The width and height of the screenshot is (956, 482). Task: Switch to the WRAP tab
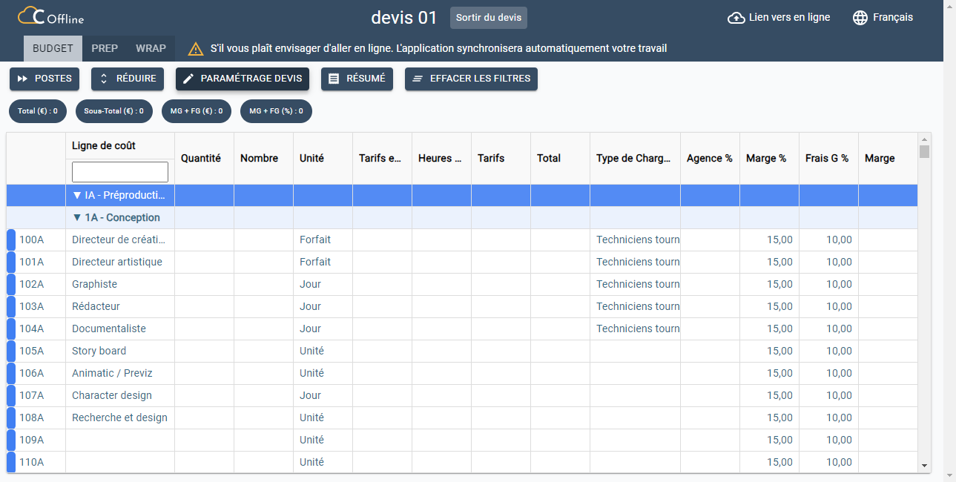pos(151,48)
